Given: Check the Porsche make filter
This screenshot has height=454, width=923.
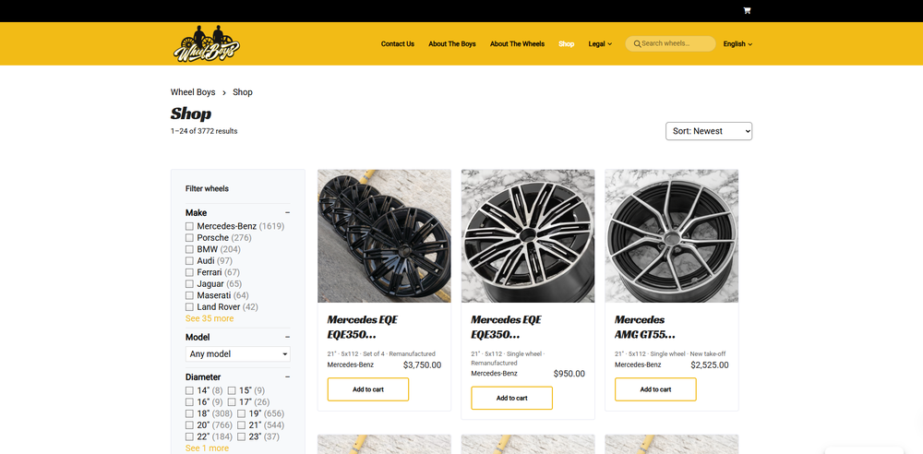Looking at the screenshot, I should pos(189,238).
